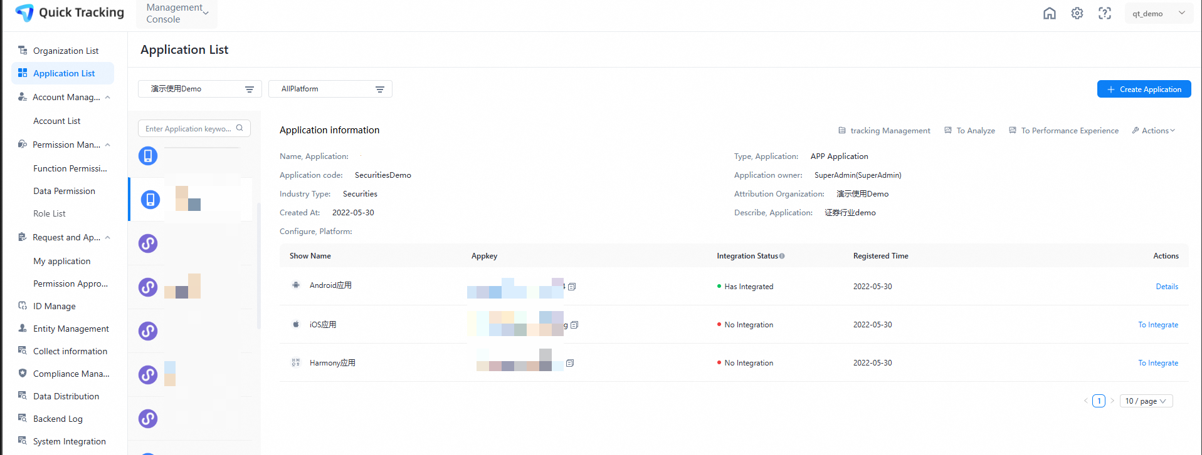This screenshot has width=1202, height=455.
Task: Click the Entity Management sidebar icon
Action: click(x=23, y=328)
